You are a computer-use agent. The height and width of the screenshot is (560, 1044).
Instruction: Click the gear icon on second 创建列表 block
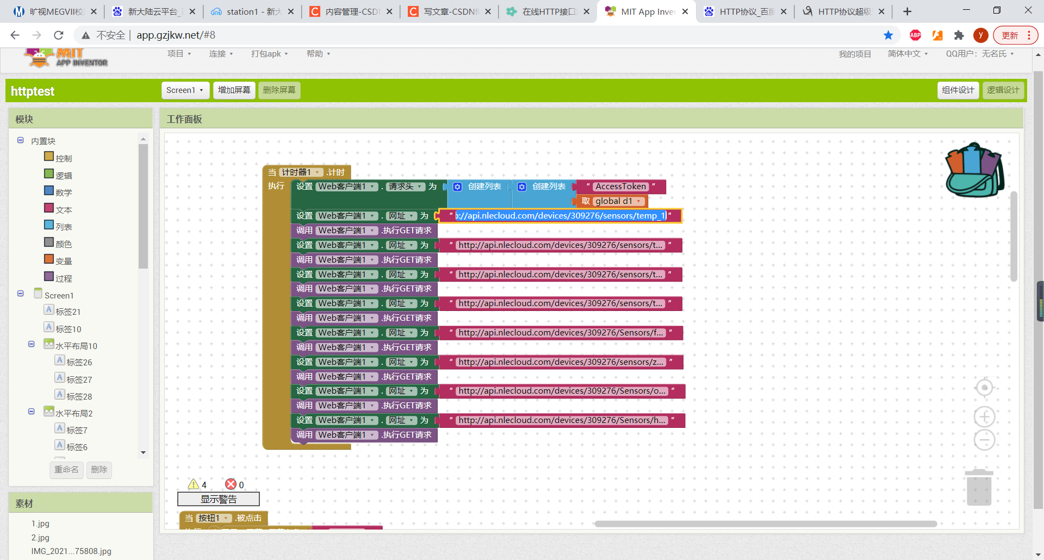[522, 187]
